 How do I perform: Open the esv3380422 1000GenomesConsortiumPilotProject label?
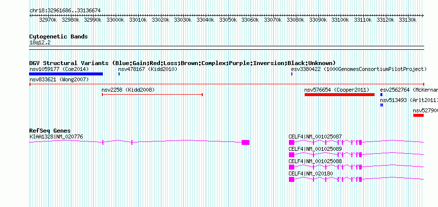(359, 69)
